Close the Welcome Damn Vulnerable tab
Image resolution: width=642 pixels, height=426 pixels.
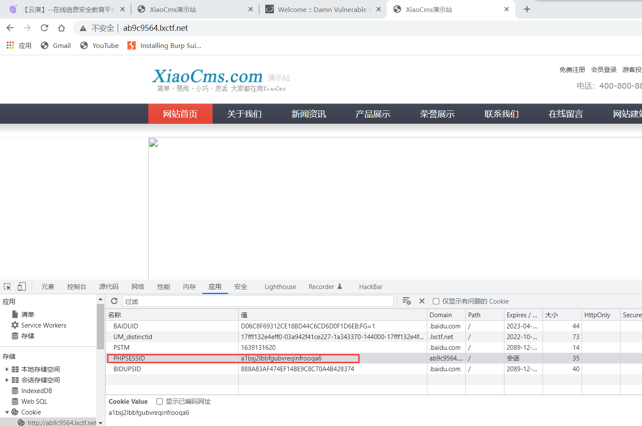[378, 9]
